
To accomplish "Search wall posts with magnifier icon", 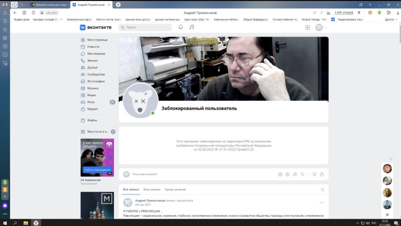I will [x=323, y=190].
